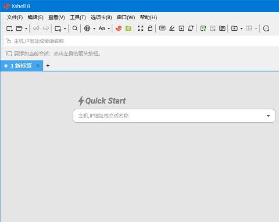
Task: Click the pane layout icon
Action: [x=249, y=28]
